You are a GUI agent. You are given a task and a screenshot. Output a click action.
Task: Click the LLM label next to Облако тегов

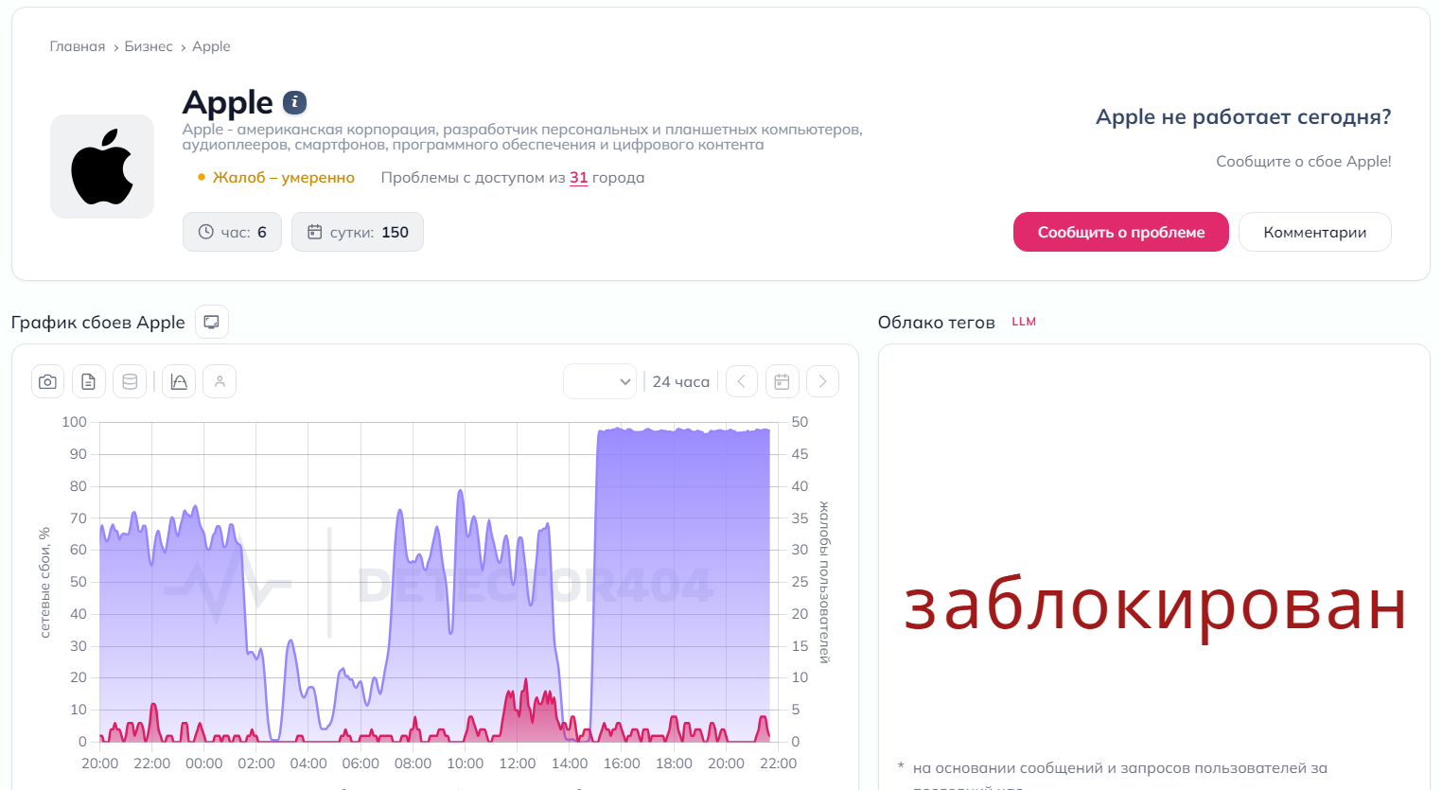[x=1024, y=322]
